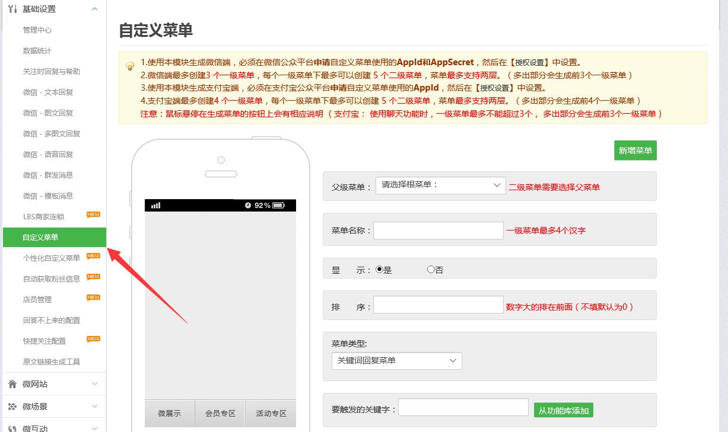The width and height of the screenshot is (728, 432).
Task: Click NEW badge beside 店员管理
Action: pos(93,297)
